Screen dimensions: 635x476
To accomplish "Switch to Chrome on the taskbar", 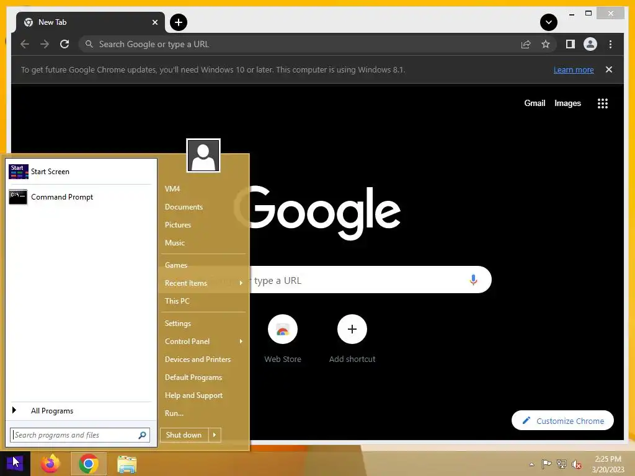I will pos(89,464).
